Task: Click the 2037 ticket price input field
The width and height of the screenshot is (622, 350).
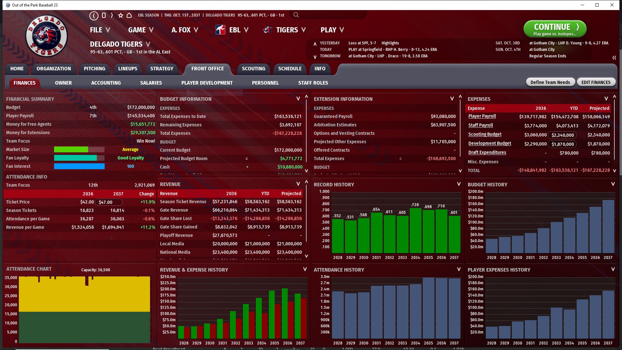Action: tap(109, 202)
